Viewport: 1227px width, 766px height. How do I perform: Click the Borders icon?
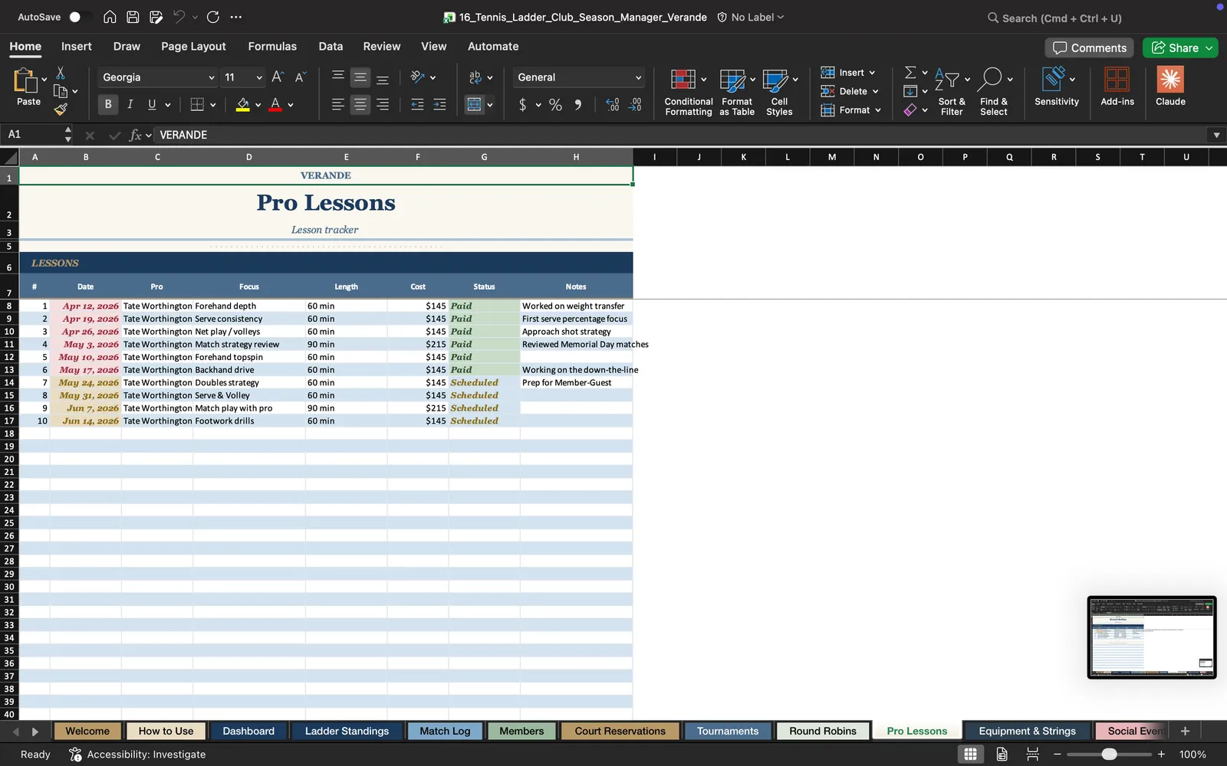click(x=197, y=104)
